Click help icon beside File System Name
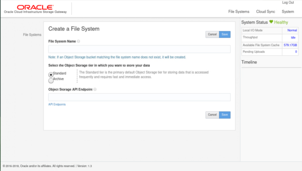Image resolution: width=302 pixels, height=171 pixels. [x=79, y=41]
